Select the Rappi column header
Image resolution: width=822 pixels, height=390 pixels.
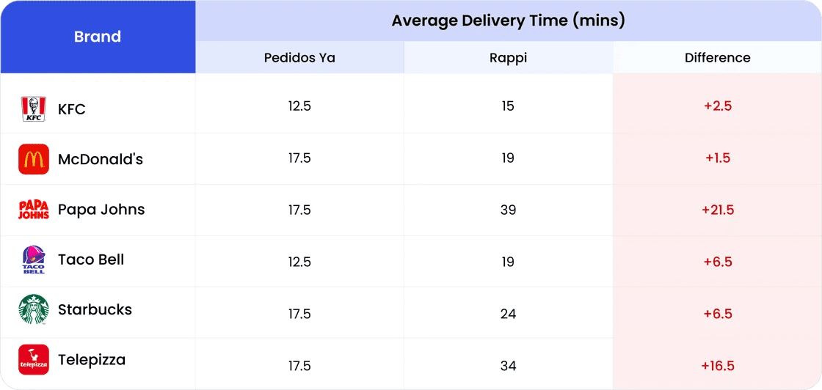tap(508, 58)
